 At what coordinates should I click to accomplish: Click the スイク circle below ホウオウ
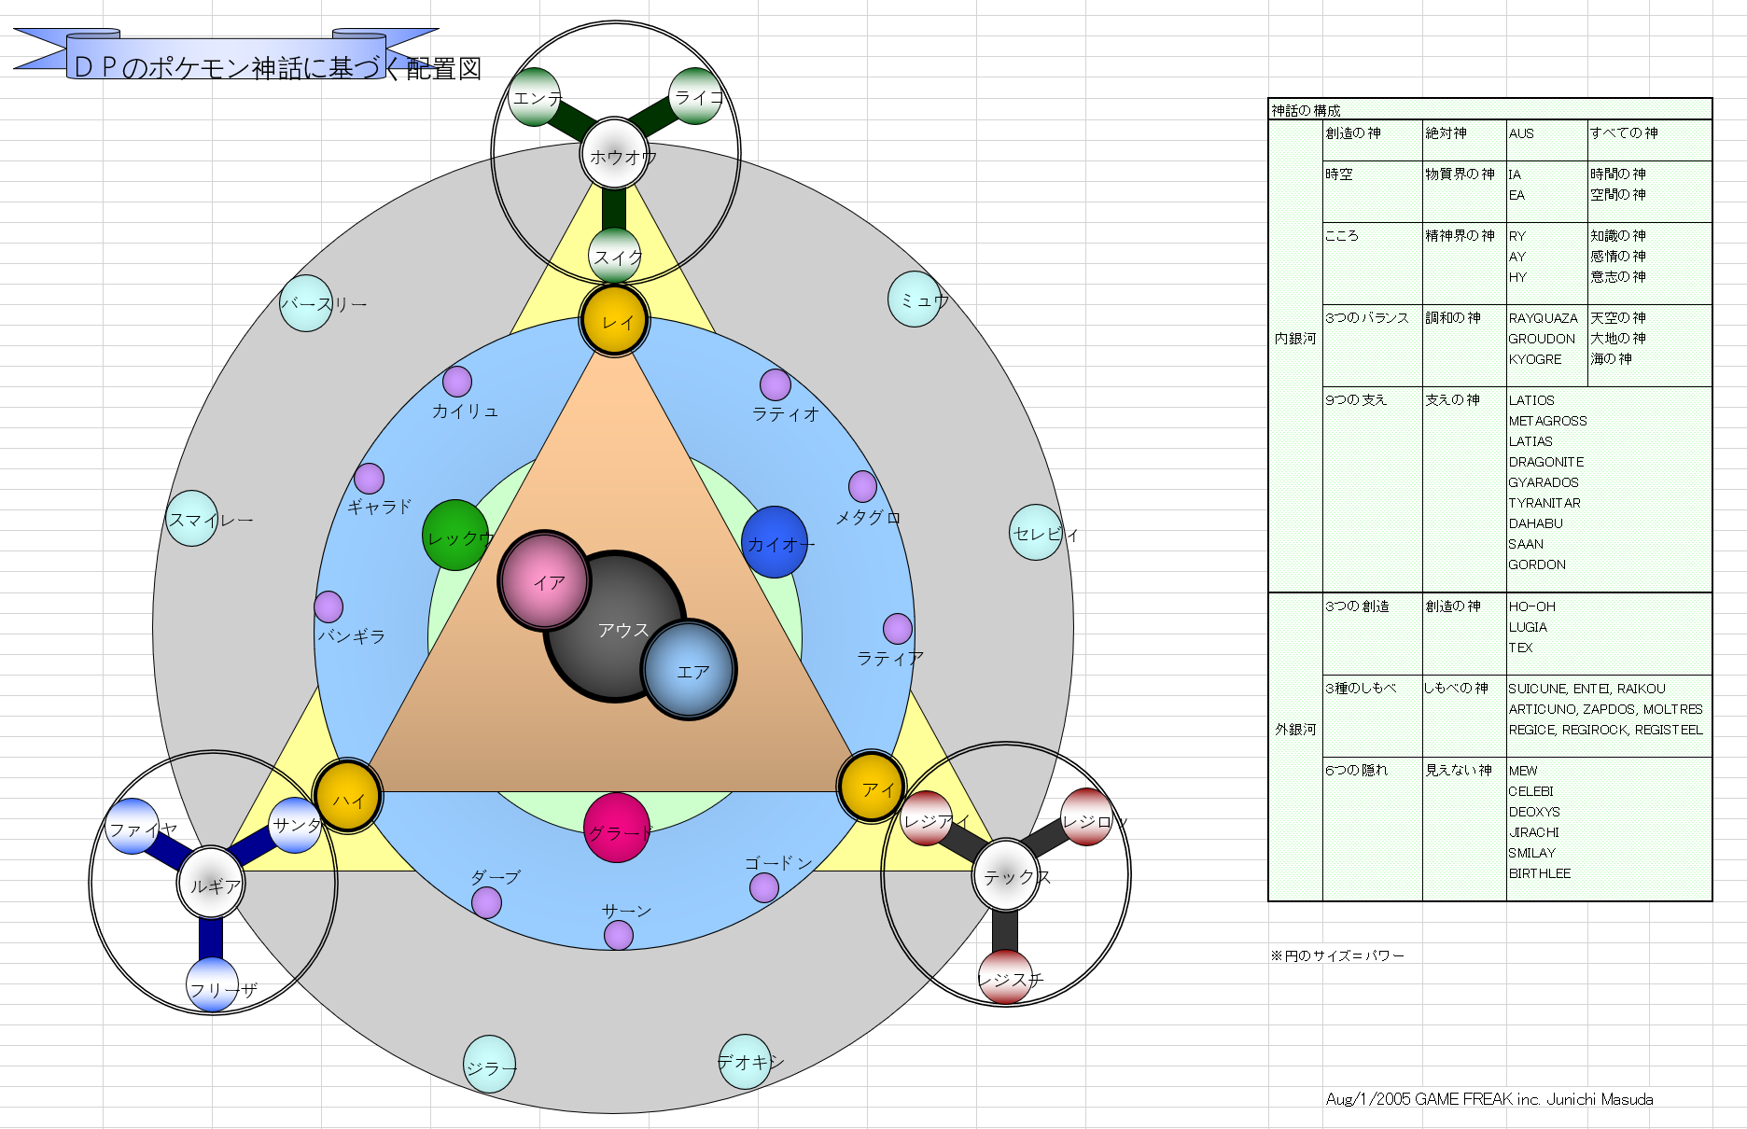tap(615, 256)
